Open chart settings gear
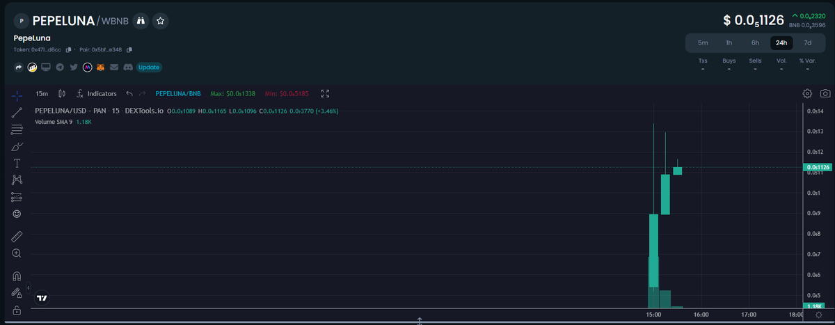835x325 pixels. click(x=807, y=93)
